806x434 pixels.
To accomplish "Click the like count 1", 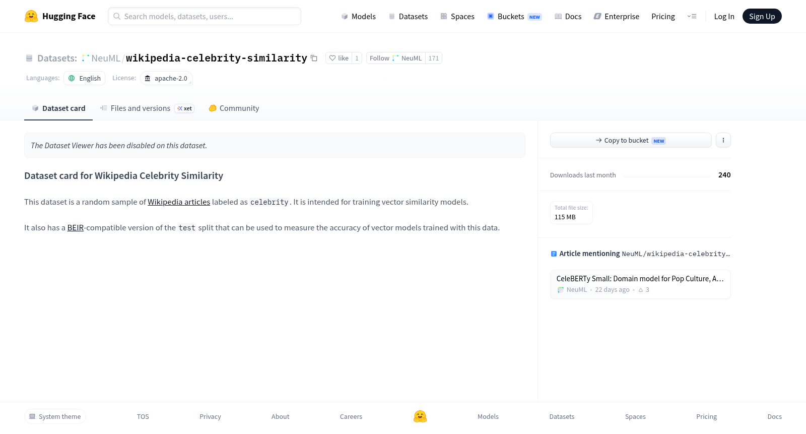I will tap(357, 58).
